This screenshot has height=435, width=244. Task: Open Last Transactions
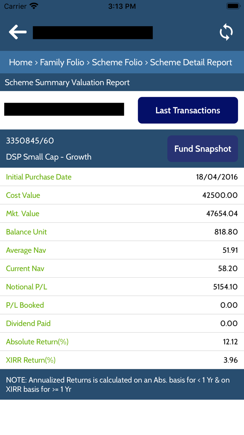click(188, 110)
